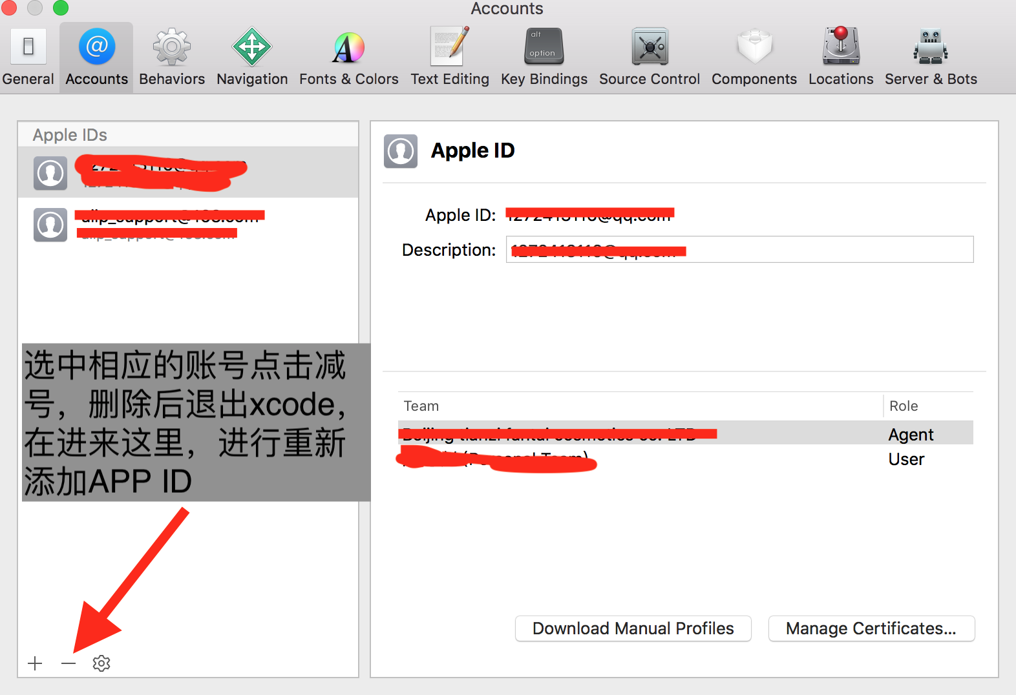Select the team row with Agent role
Viewport: 1016px width, 695px height.
pyautogui.click(x=686, y=434)
